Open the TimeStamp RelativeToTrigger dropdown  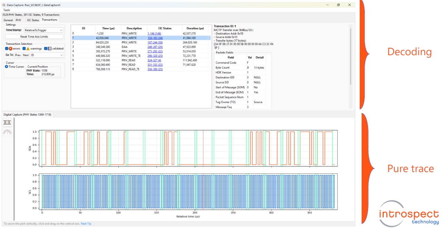tap(44, 30)
